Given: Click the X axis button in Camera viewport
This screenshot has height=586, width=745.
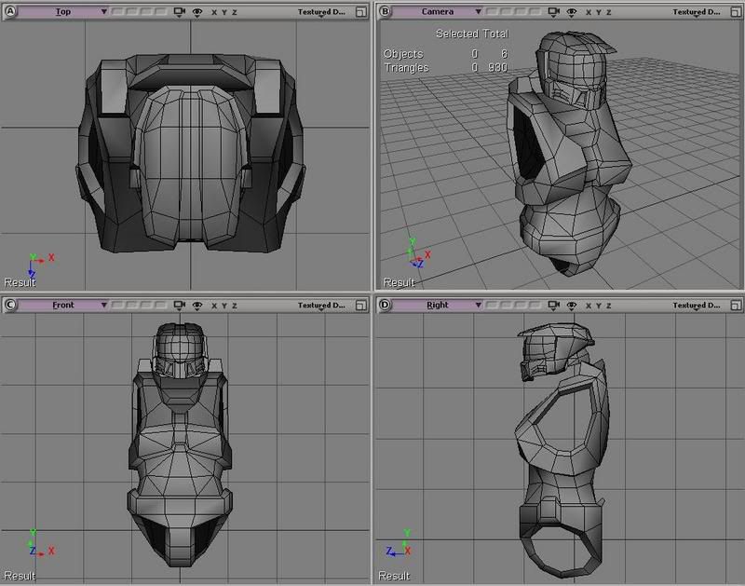Looking at the screenshot, I should pos(589,12).
